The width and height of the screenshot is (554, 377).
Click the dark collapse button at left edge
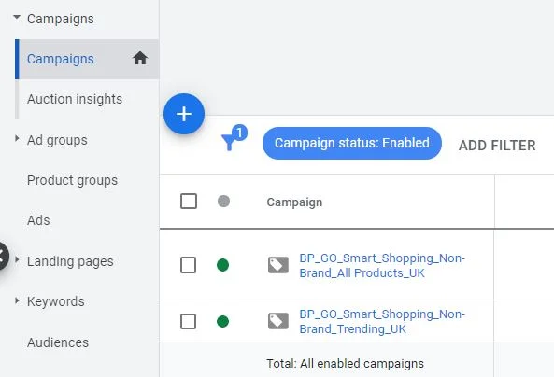point(2,257)
